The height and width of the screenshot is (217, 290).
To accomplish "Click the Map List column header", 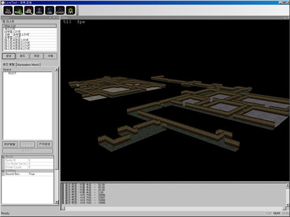I will pyautogui.click(x=29, y=26).
